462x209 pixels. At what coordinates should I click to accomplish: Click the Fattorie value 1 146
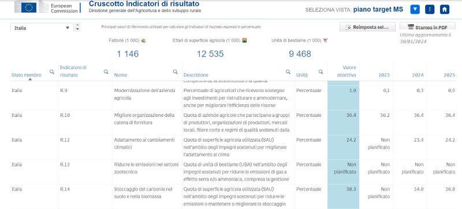click(x=128, y=54)
